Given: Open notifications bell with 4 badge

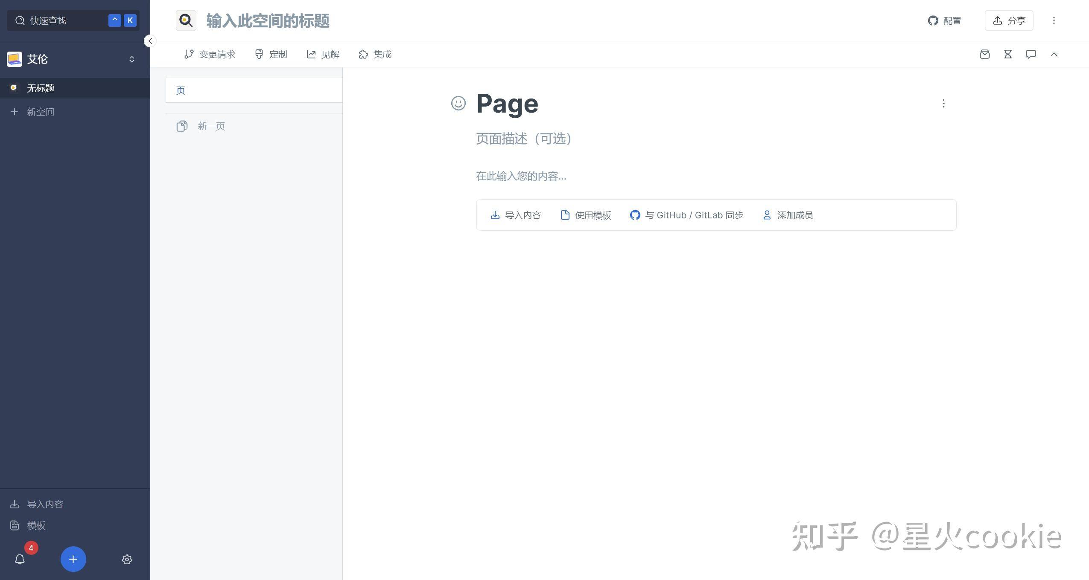Looking at the screenshot, I should (x=20, y=559).
